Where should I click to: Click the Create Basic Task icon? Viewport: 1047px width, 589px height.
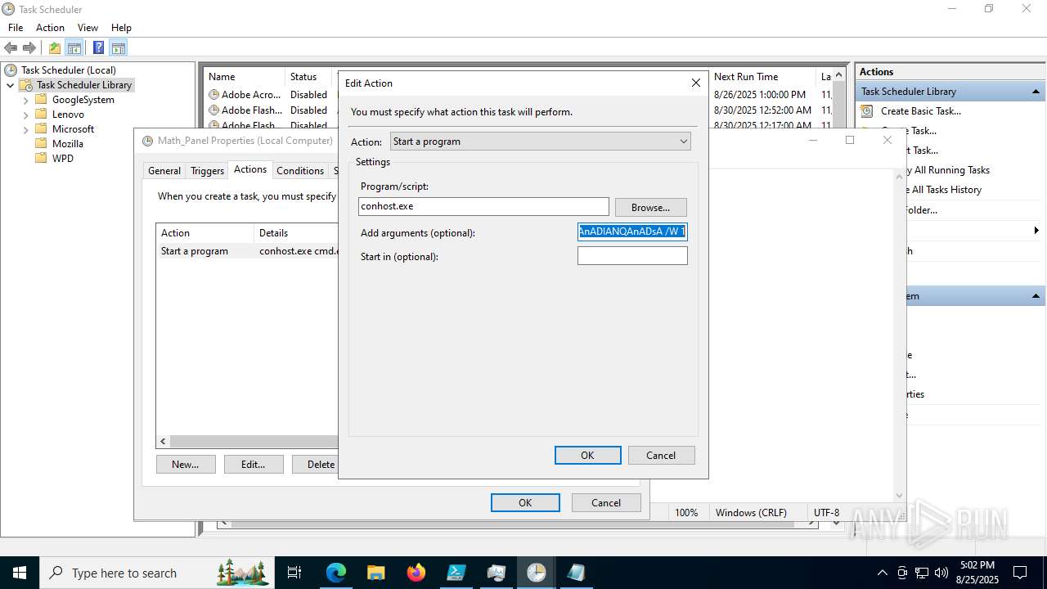(x=867, y=111)
